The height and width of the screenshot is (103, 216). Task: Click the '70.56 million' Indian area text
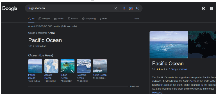coord(67,81)
